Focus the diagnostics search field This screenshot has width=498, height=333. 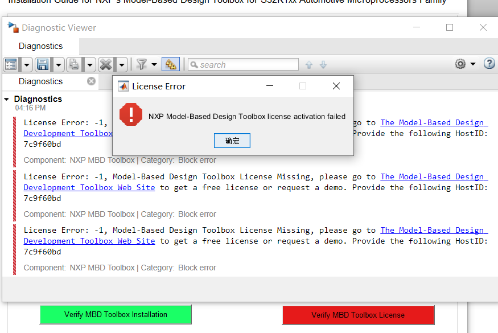243,64
